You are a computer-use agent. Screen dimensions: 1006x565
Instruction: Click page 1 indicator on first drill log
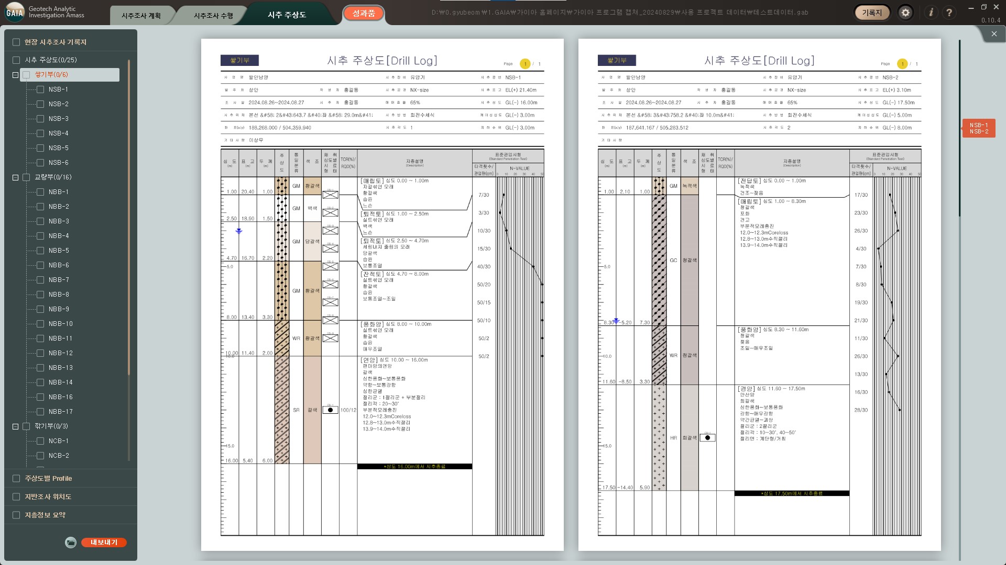click(525, 64)
